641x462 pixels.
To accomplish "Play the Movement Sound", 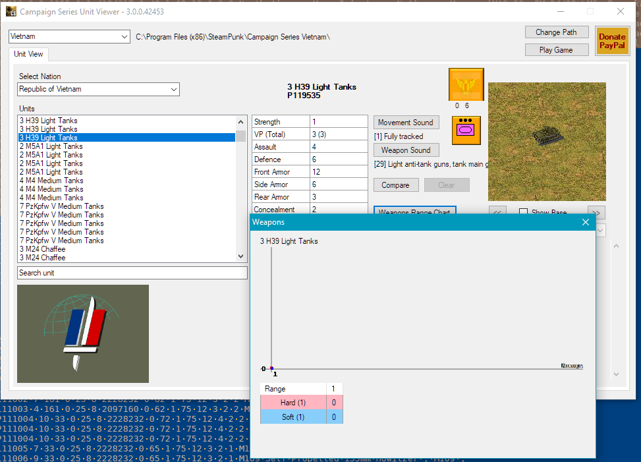I will [x=406, y=122].
